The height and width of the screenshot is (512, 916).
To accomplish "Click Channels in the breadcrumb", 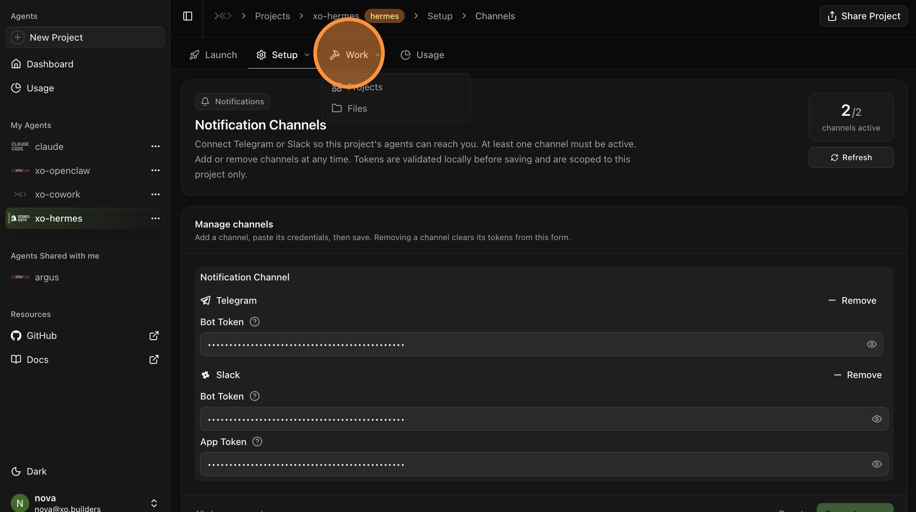I will click(495, 16).
